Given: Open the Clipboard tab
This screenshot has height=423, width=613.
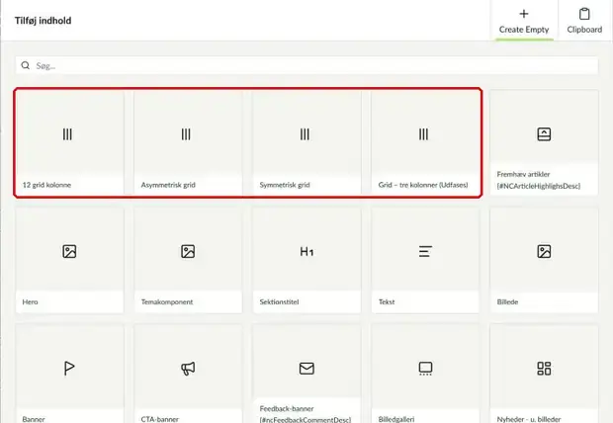Looking at the screenshot, I should pyautogui.click(x=585, y=21).
